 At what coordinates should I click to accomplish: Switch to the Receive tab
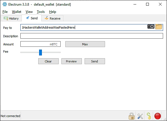point(53,18)
